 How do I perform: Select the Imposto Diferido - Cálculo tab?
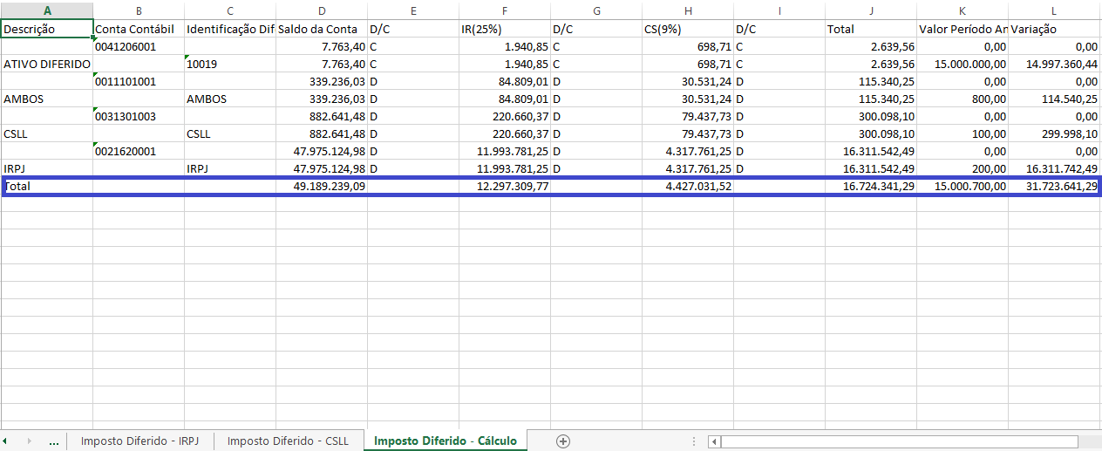pyautogui.click(x=445, y=441)
